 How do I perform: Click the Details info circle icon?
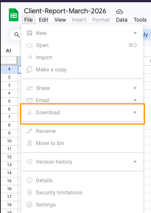coord(30,180)
